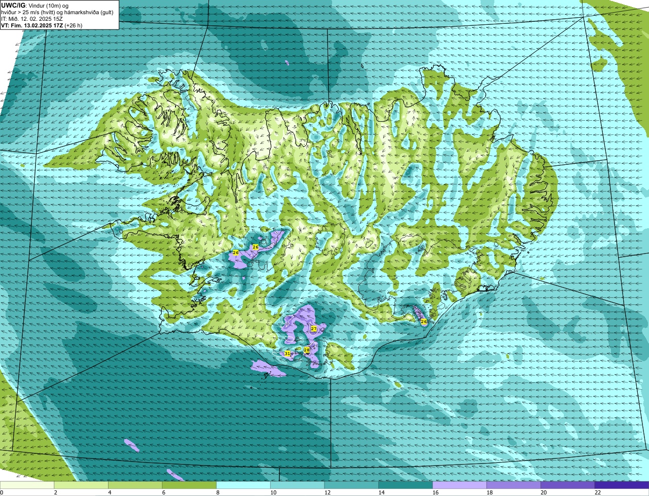Click the yellow gust label reading 27
The height and width of the screenshot is (496, 649).
[314, 329]
